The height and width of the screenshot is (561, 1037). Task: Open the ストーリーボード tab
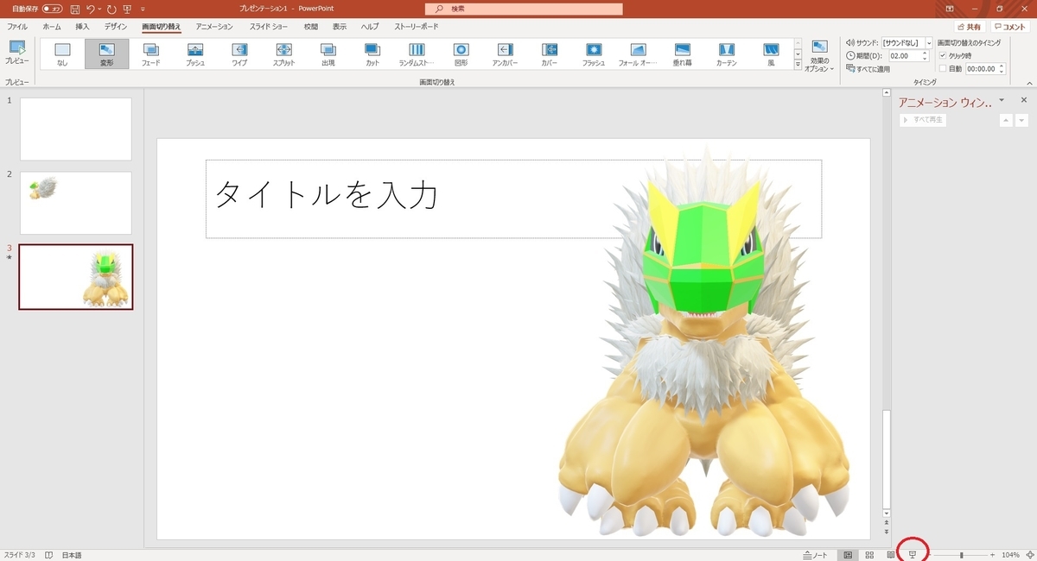[417, 27]
